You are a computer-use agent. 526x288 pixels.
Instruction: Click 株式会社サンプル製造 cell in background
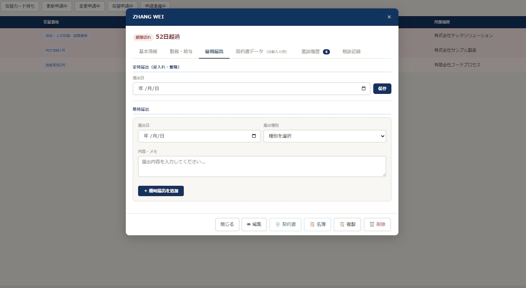(x=455, y=50)
